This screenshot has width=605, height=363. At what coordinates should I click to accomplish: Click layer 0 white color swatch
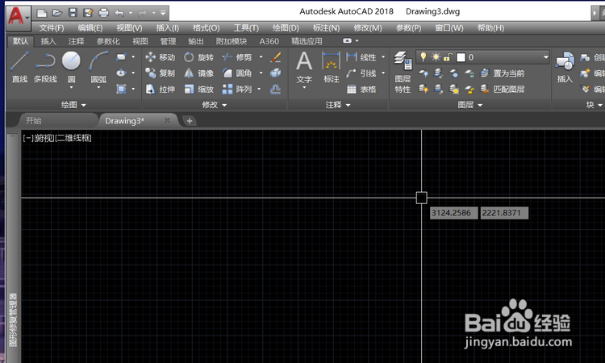[x=461, y=57]
